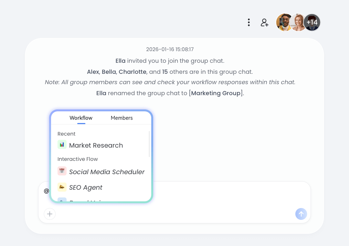Image resolution: width=349 pixels, height=246 pixels.
Task: Click the SEO Agent megaphone icon
Action: (62, 187)
